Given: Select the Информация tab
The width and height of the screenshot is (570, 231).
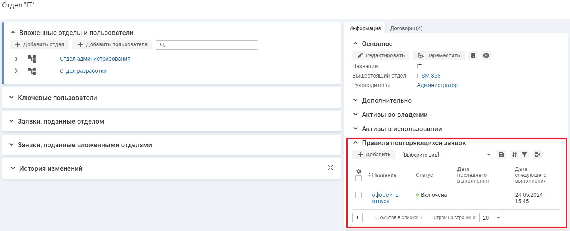Looking at the screenshot, I should point(365,28).
